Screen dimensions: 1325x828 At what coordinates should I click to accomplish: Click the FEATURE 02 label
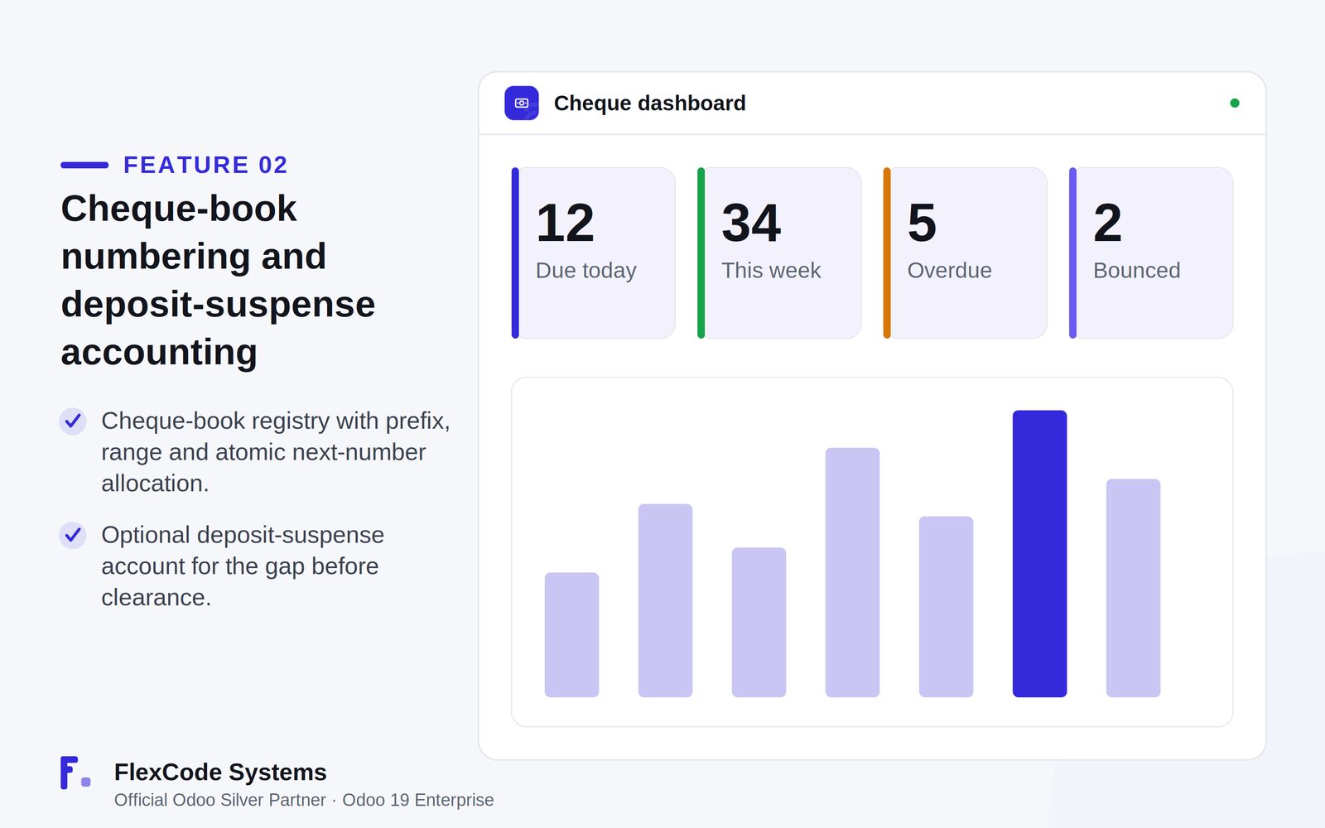pos(205,165)
